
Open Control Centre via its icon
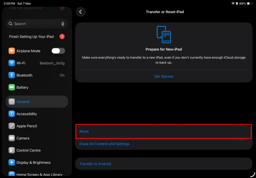point(11,150)
